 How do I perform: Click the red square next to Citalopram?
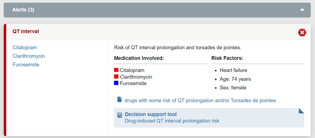click(116, 70)
